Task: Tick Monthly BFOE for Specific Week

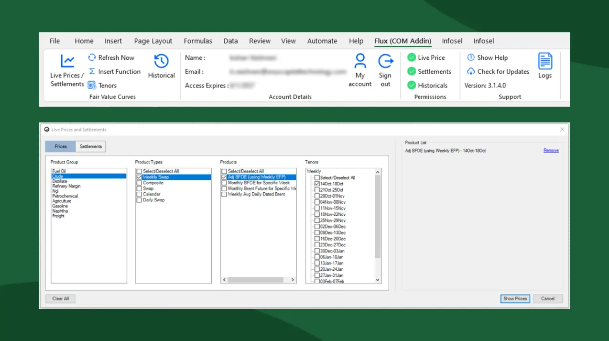Action: 224,183
